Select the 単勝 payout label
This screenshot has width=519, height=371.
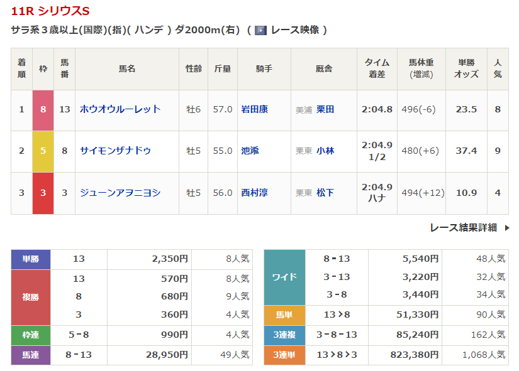click(x=31, y=259)
